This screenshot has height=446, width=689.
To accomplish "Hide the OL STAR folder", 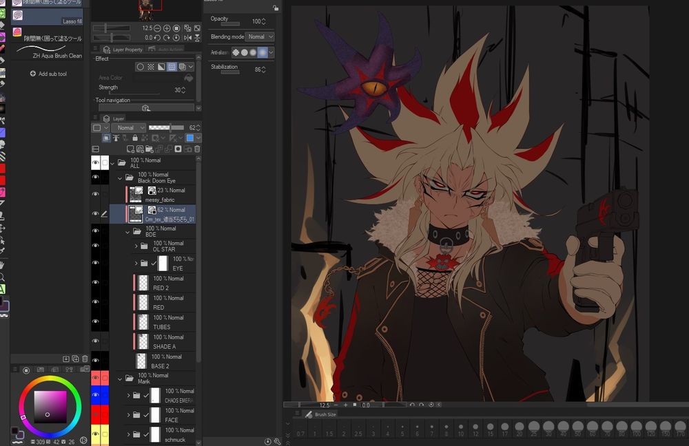I will click(95, 246).
